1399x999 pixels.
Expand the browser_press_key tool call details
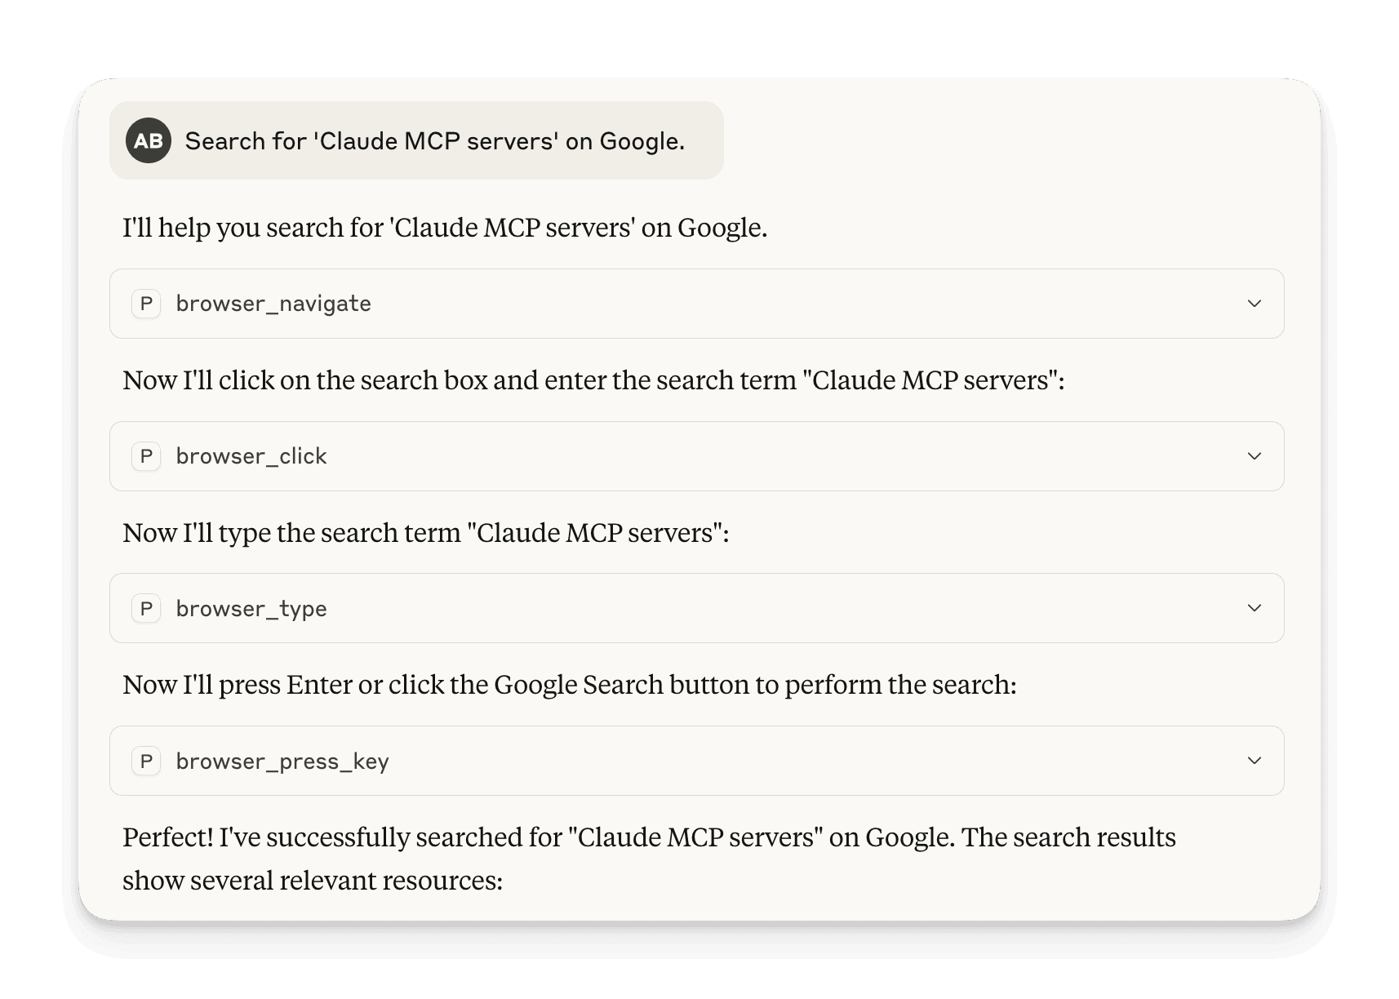click(1255, 761)
